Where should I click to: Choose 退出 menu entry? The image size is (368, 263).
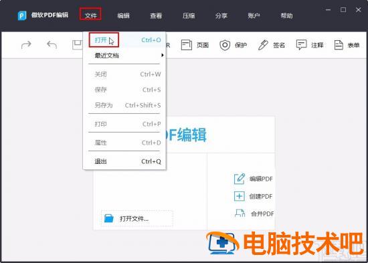click(x=124, y=161)
